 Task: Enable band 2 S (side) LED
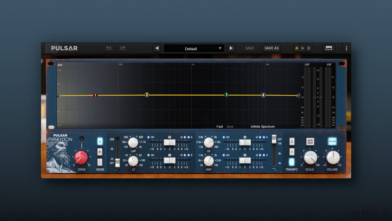click(x=189, y=137)
